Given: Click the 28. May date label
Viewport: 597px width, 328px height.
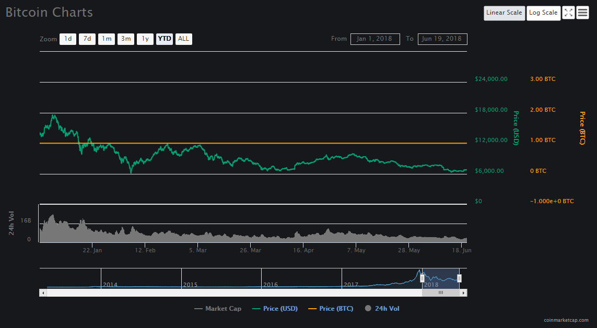Looking at the screenshot, I should click(409, 250).
